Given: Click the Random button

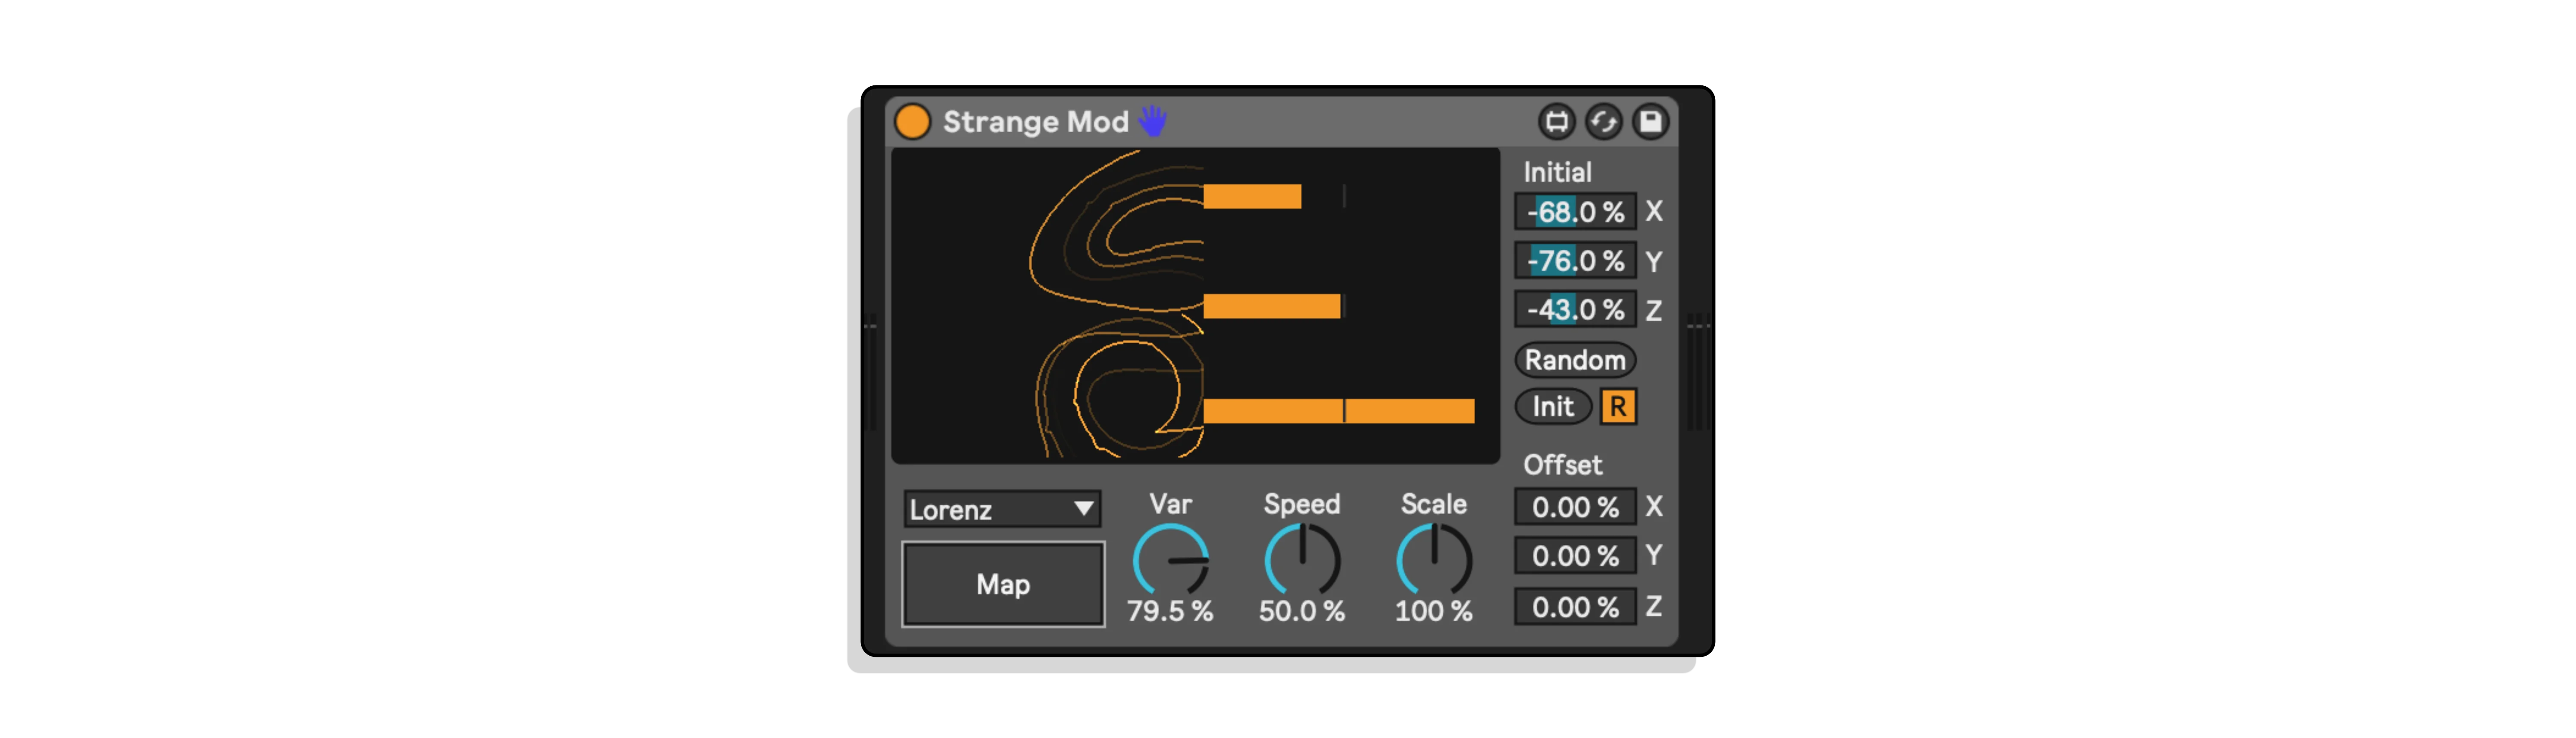Looking at the screenshot, I should point(1575,360).
